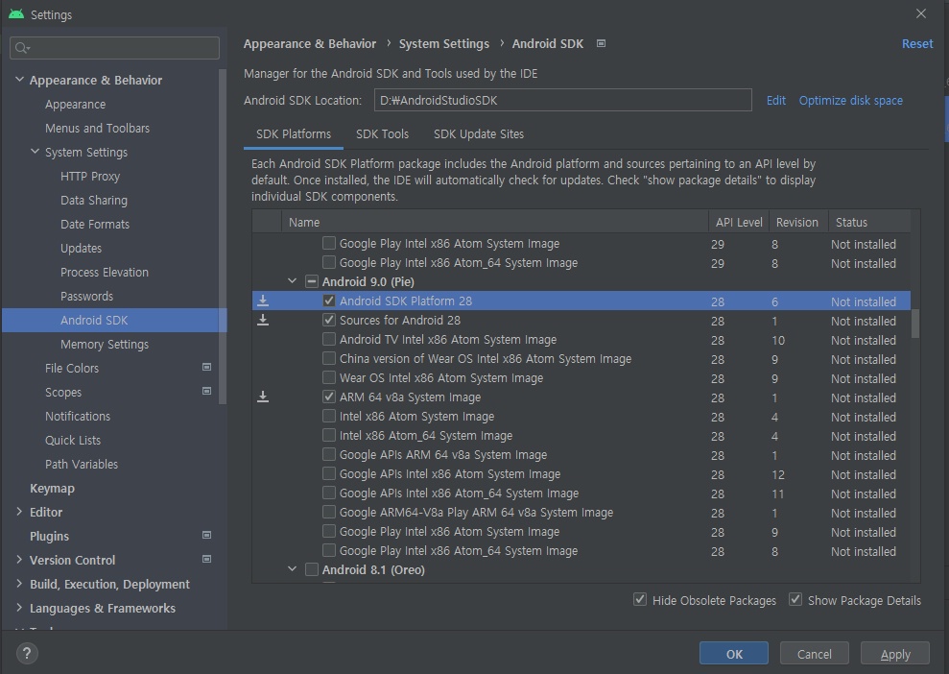The image size is (949, 674).
Task: Click the Revision column header
Action: pyautogui.click(x=796, y=222)
